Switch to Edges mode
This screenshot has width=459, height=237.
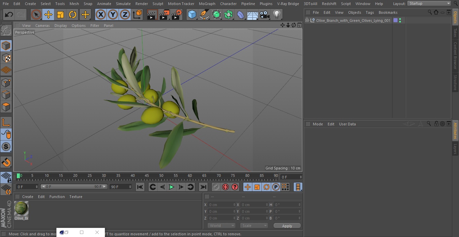pyautogui.click(x=6, y=95)
